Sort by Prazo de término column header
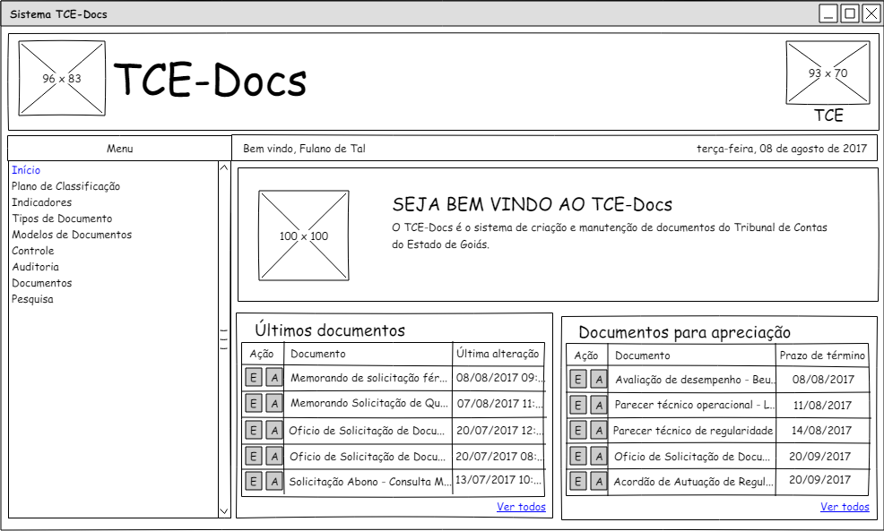 click(822, 355)
